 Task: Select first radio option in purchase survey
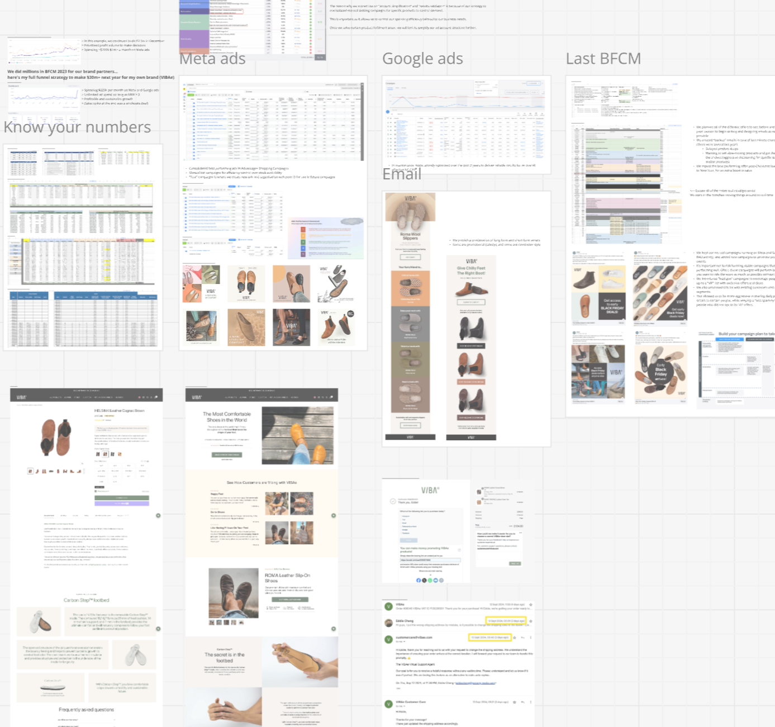pos(401,516)
